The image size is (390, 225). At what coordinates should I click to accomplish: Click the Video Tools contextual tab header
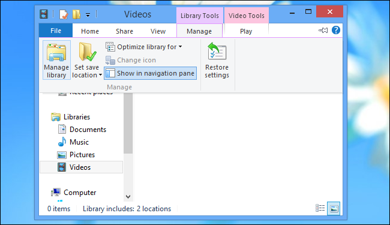pos(246,16)
